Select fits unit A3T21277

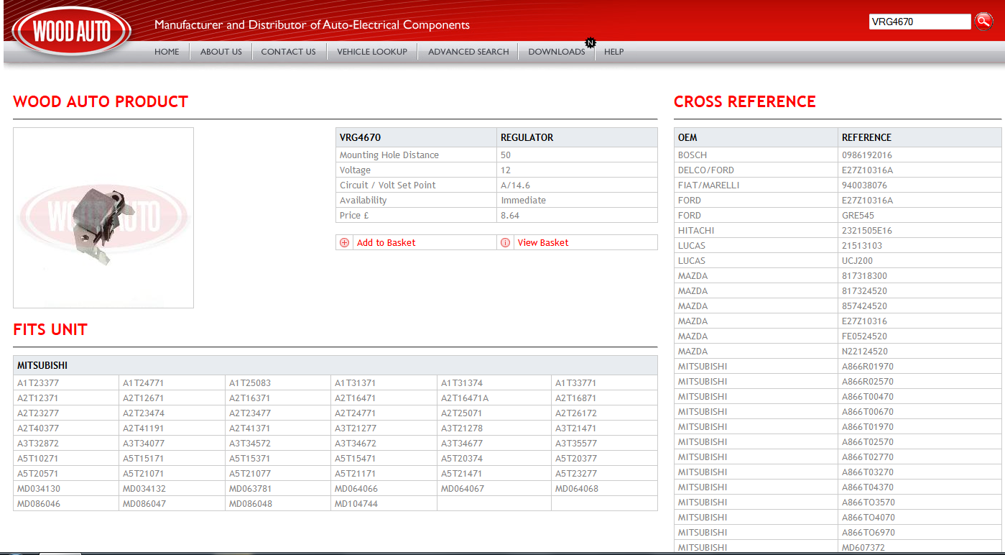[356, 428]
